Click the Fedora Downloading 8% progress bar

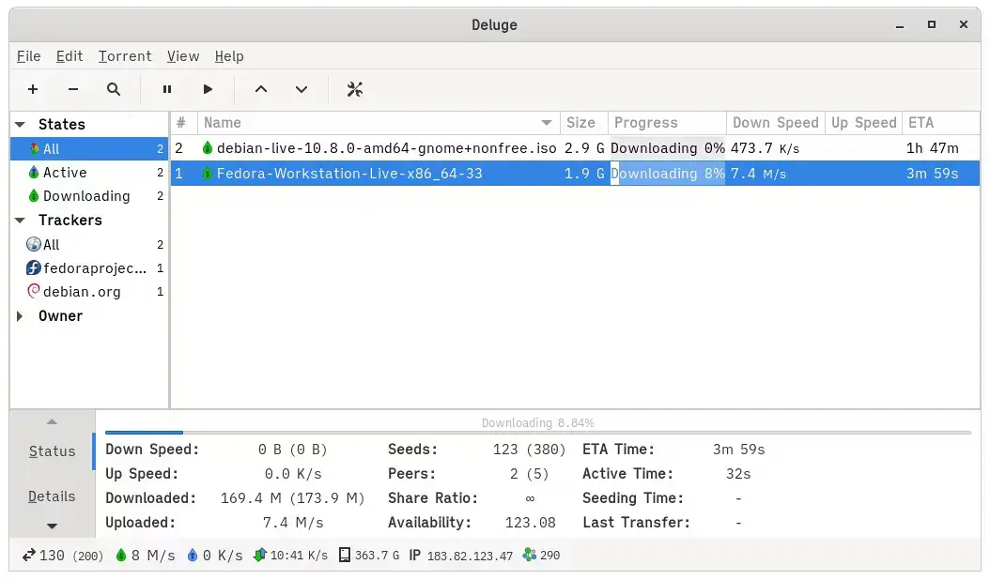(x=668, y=174)
